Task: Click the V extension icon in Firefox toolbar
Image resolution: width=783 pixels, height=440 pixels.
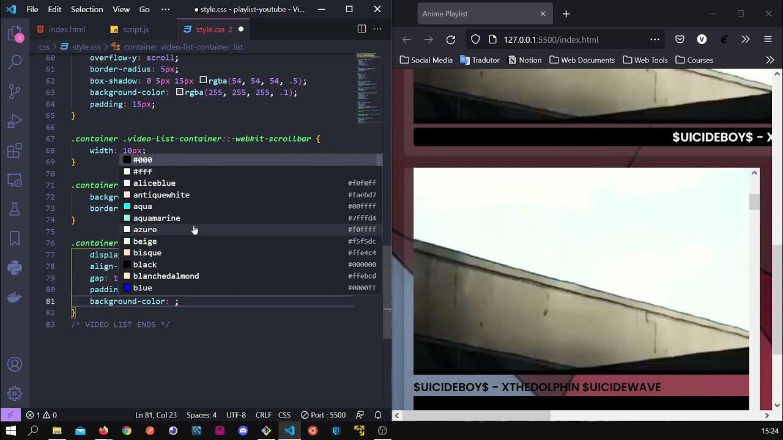Action: click(702, 40)
